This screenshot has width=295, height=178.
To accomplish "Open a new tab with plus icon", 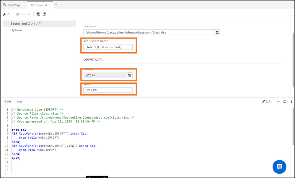I will coord(56,5).
